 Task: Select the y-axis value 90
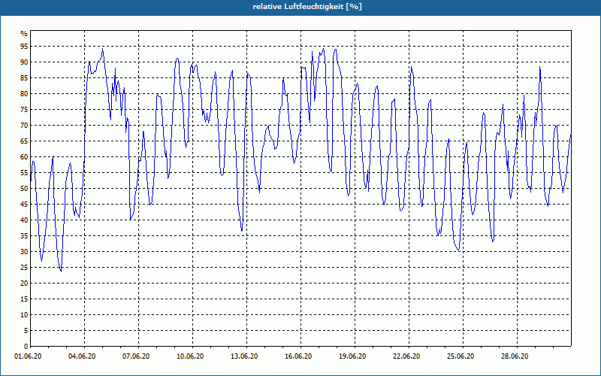pyautogui.click(x=24, y=62)
